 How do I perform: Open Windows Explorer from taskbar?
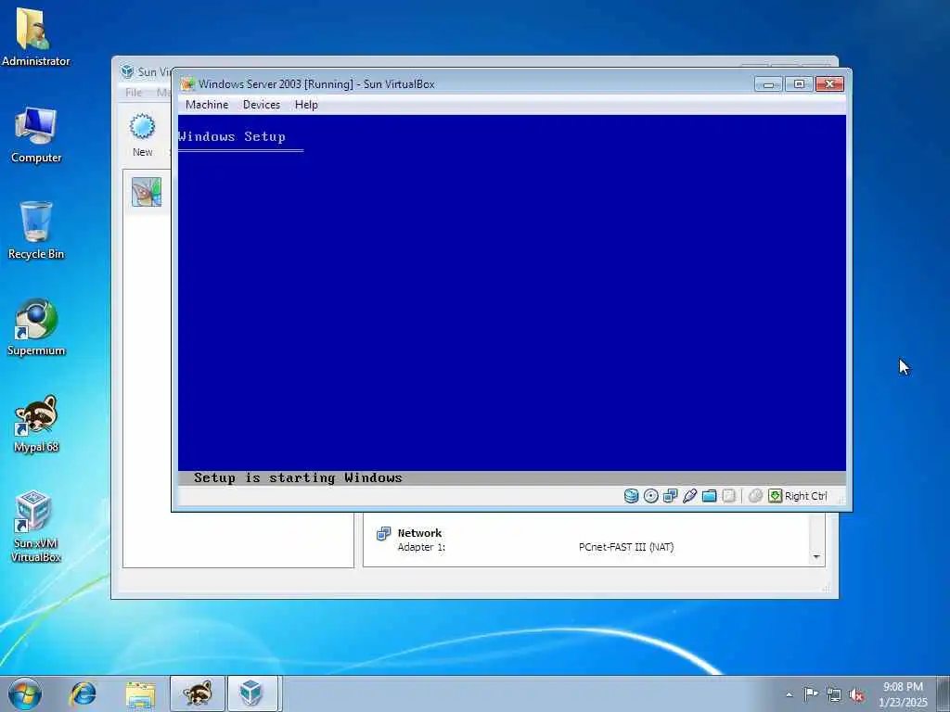coord(141,693)
